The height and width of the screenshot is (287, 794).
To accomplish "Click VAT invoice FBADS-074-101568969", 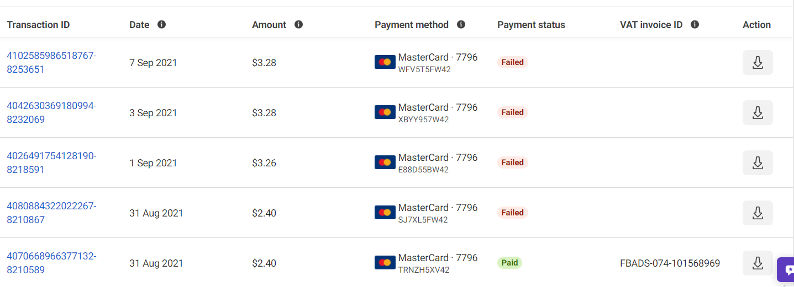I will point(670,263).
